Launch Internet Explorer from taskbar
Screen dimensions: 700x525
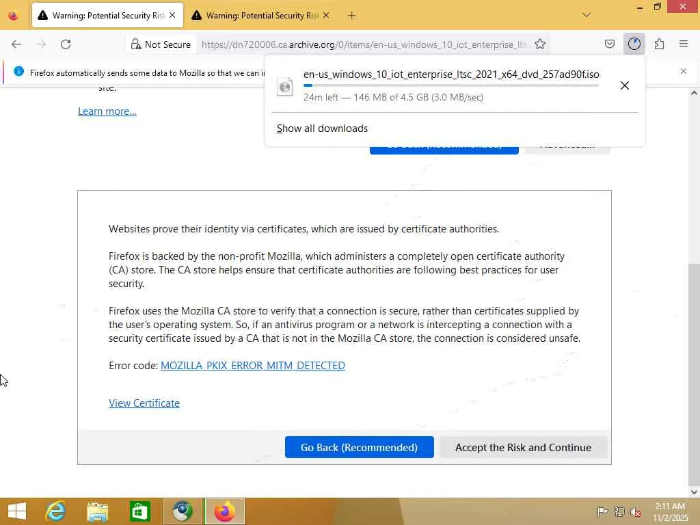56,511
